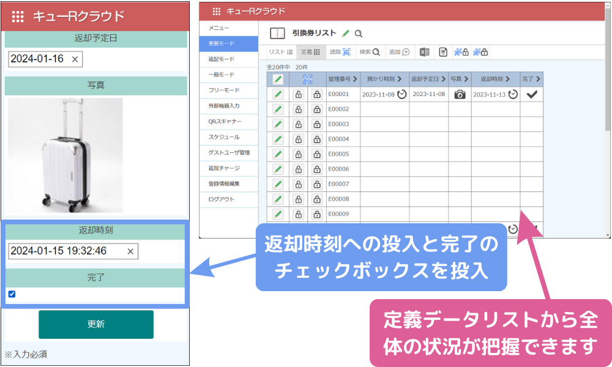Click the green pencil beside 引換券リスト title
This screenshot has height=367, width=612.
click(x=345, y=34)
